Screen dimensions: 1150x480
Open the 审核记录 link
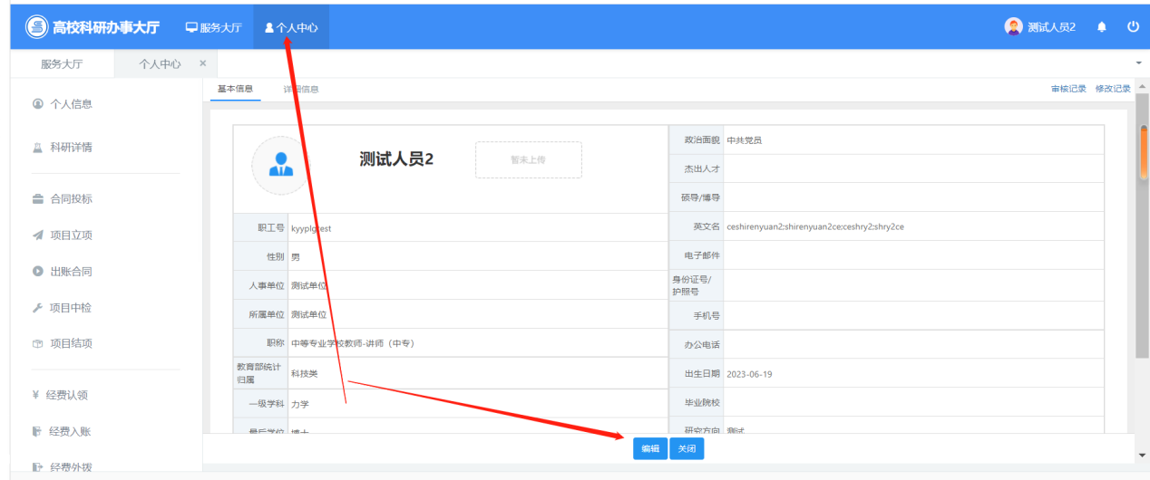pyautogui.click(x=1068, y=89)
